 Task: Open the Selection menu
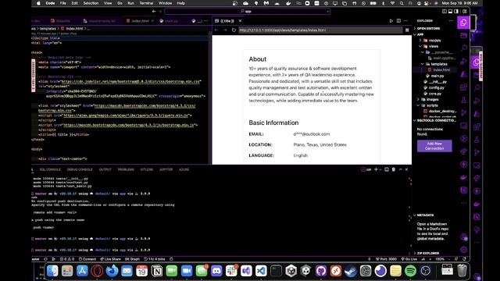coord(91,3)
